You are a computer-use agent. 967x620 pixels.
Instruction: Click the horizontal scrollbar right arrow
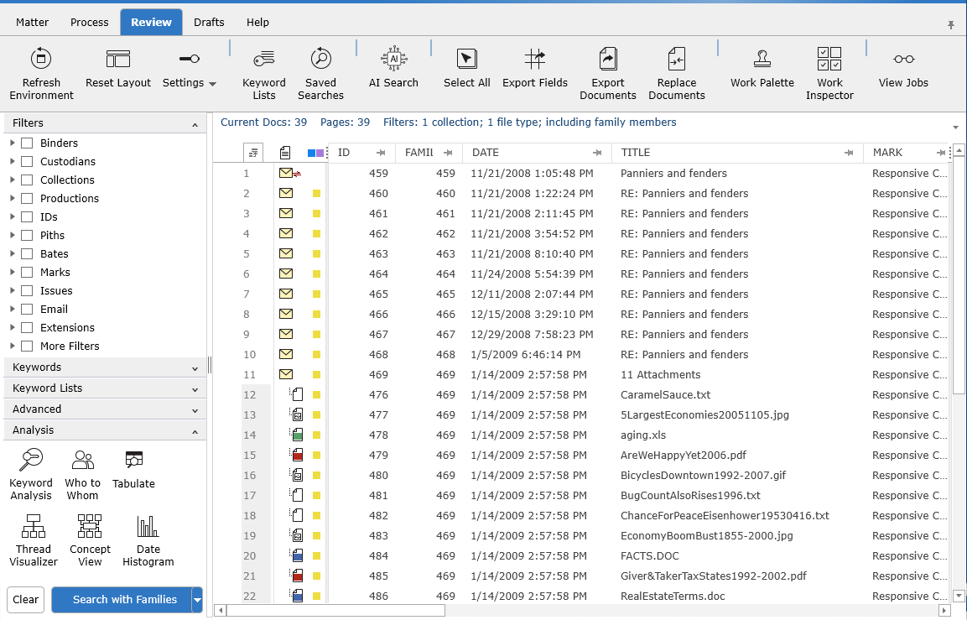click(943, 611)
